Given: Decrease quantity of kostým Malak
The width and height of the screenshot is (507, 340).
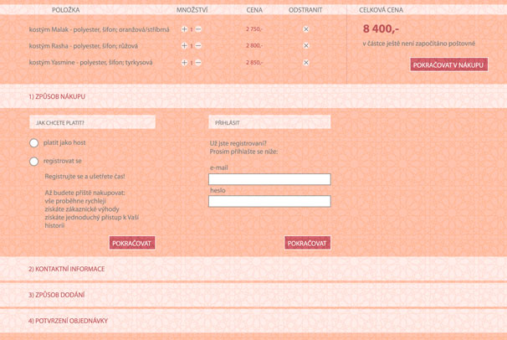Looking at the screenshot, I should click(198, 29).
